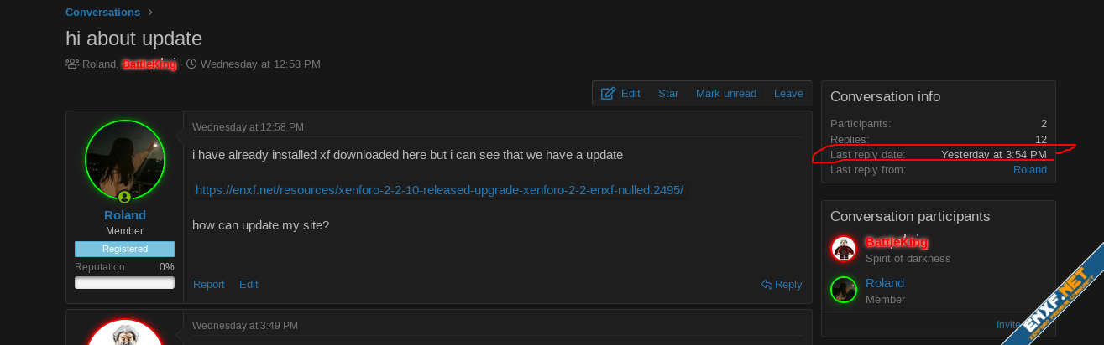The image size is (1104, 345).
Task: Expand the Conversations breadcrumb chevron
Action: 151,13
